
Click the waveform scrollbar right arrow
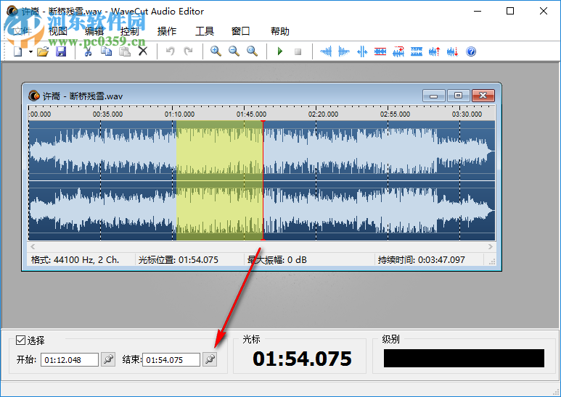[x=490, y=247]
